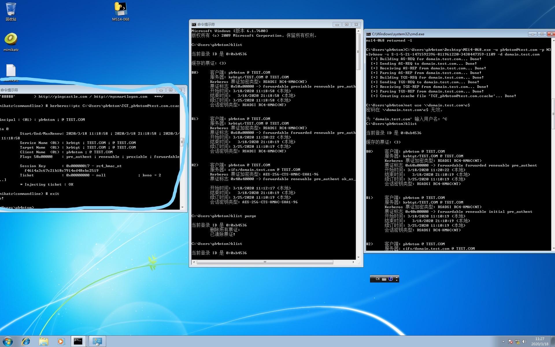The image size is (555, 347).
Task: Click 'Building AS-REQ for domain.test.com' line
Action: tap(426, 59)
